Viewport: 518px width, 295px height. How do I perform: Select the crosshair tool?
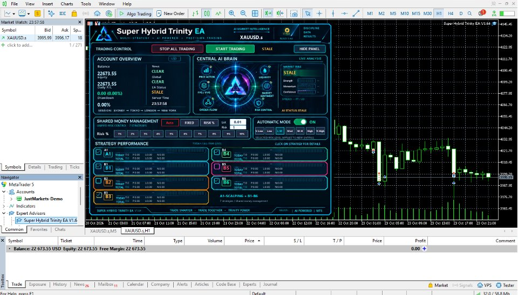[x=319, y=13]
